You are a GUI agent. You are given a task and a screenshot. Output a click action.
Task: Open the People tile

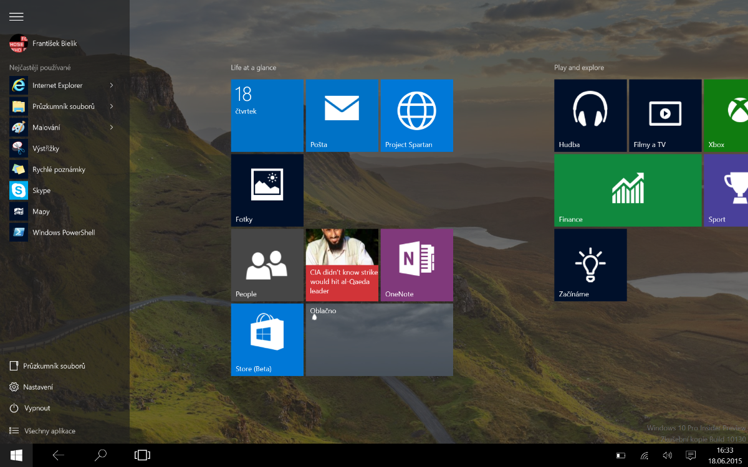click(x=267, y=265)
